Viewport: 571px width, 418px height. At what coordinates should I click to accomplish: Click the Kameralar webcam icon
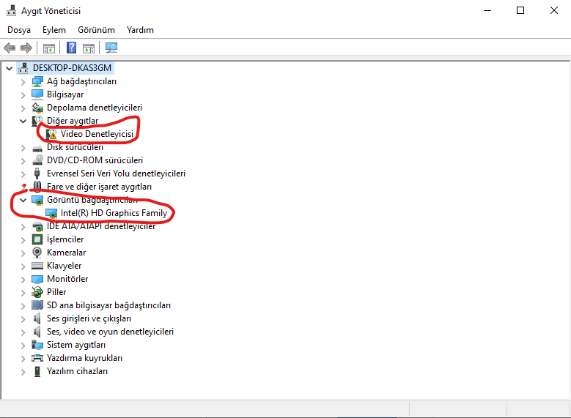coord(37,253)
